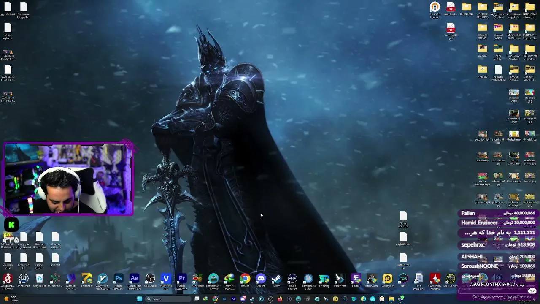Select the SoroushNOONE donation entry
Viewport: 540px width, 304px height.
tap(498, 266)
